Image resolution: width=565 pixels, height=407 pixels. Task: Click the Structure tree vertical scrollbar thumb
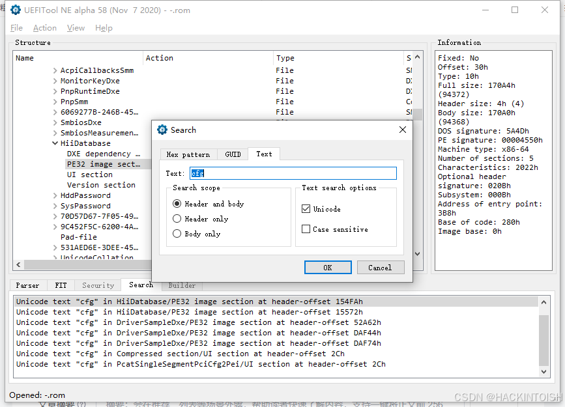pos(417,115)
